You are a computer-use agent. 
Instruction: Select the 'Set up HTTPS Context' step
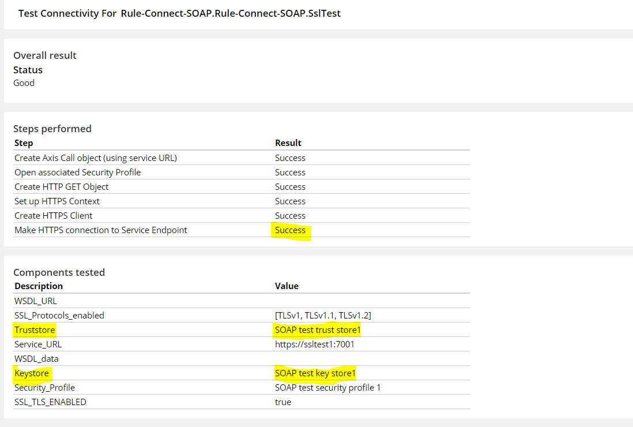coord(57,201)
